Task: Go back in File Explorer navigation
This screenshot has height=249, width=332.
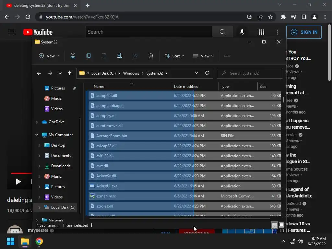Action: point(39,73)
